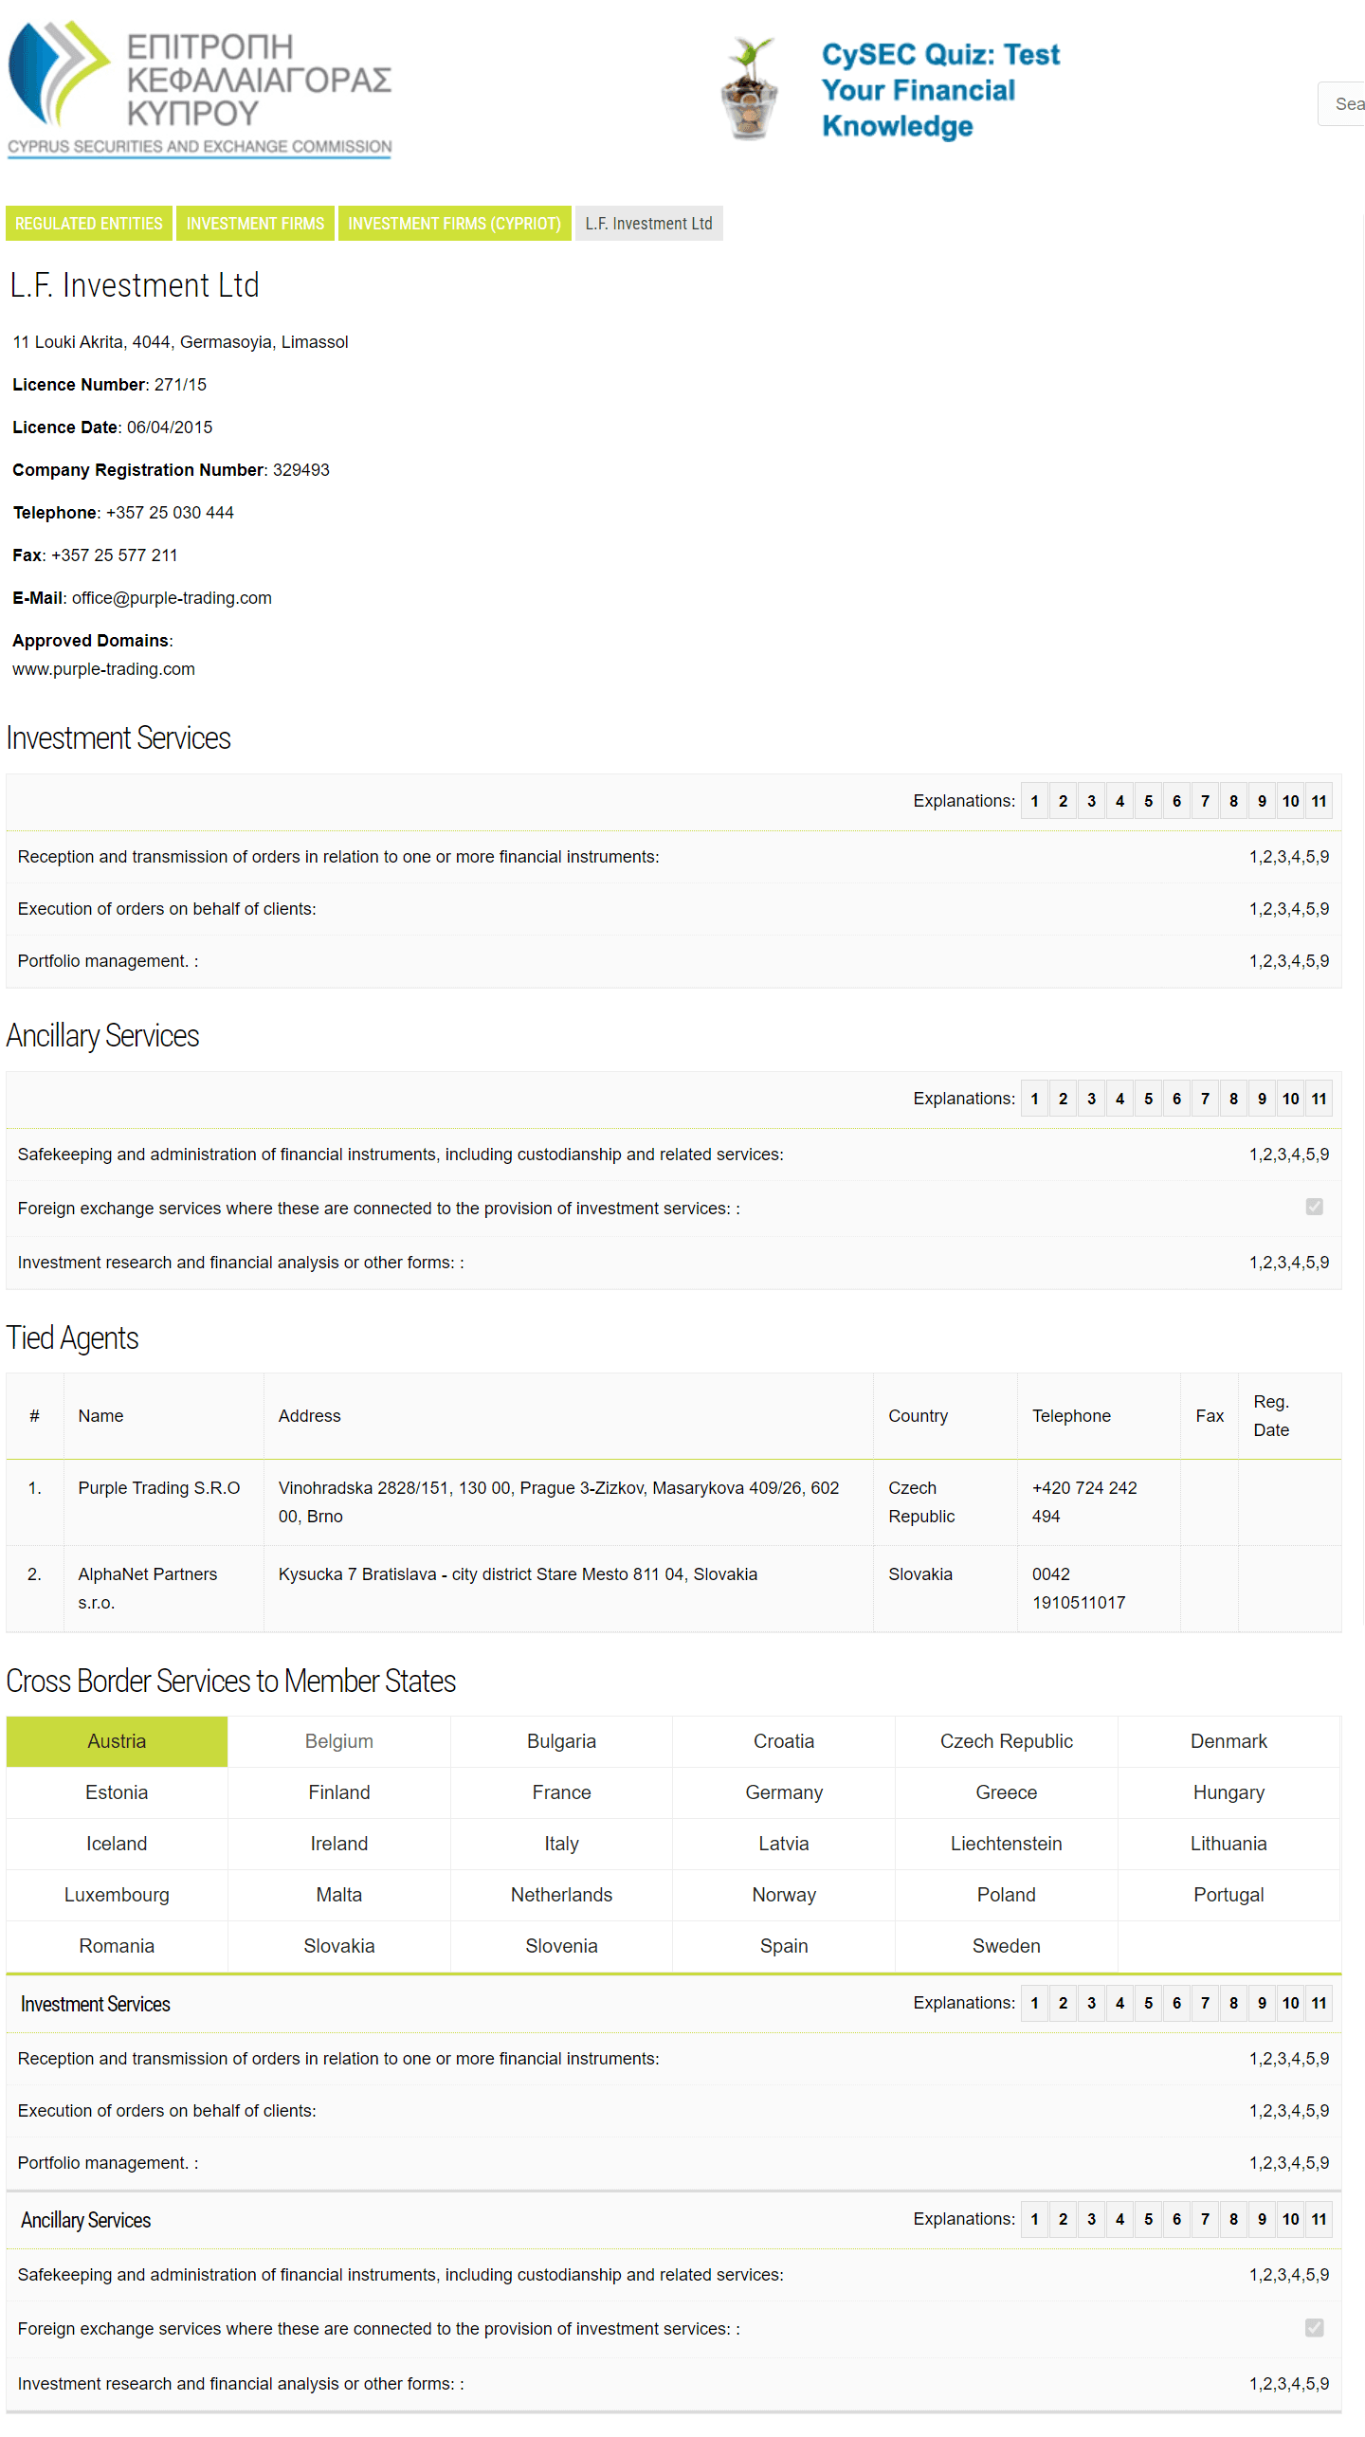Go to Investment Firms (Cypriot) breadcrumb
This screenshot has width=1365, height=2437.
pyautogui.click(x=454, y=224)
